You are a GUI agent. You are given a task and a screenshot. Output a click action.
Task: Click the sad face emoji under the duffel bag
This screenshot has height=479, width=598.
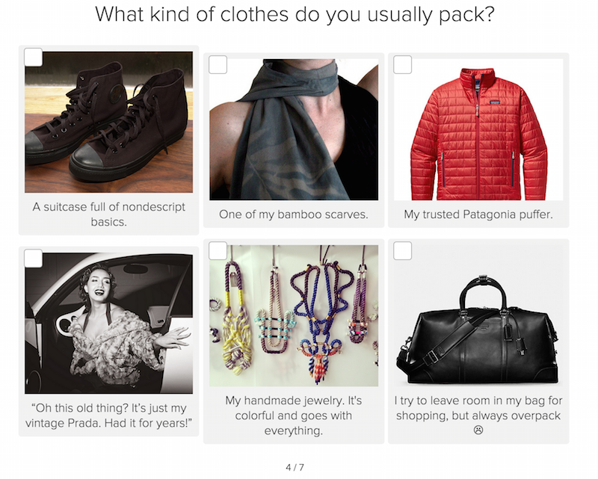pos(478,430)
